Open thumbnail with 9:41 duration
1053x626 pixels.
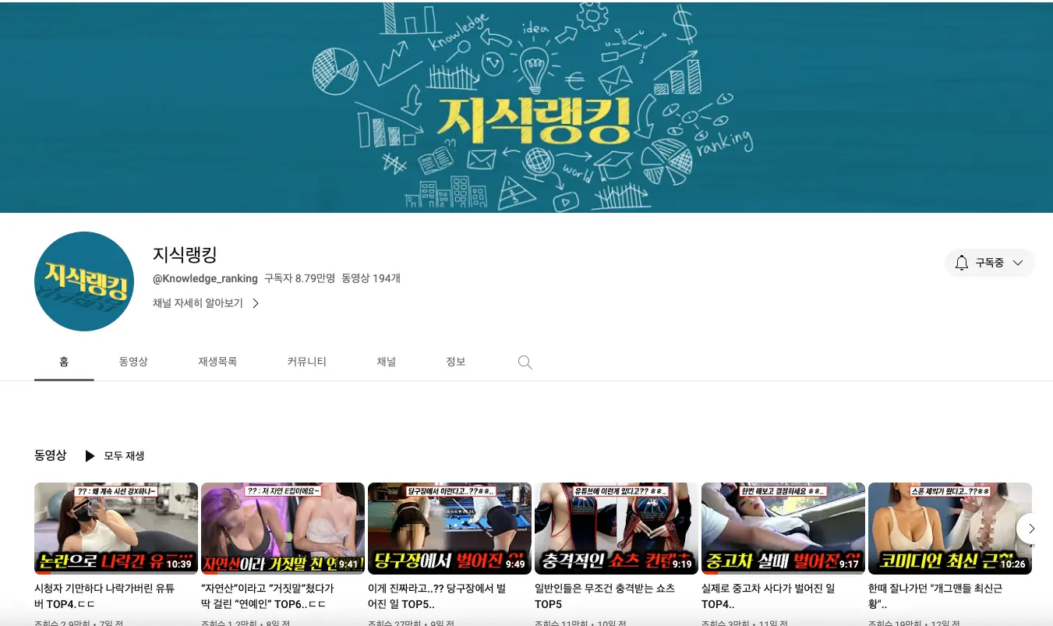pos(283,529)
